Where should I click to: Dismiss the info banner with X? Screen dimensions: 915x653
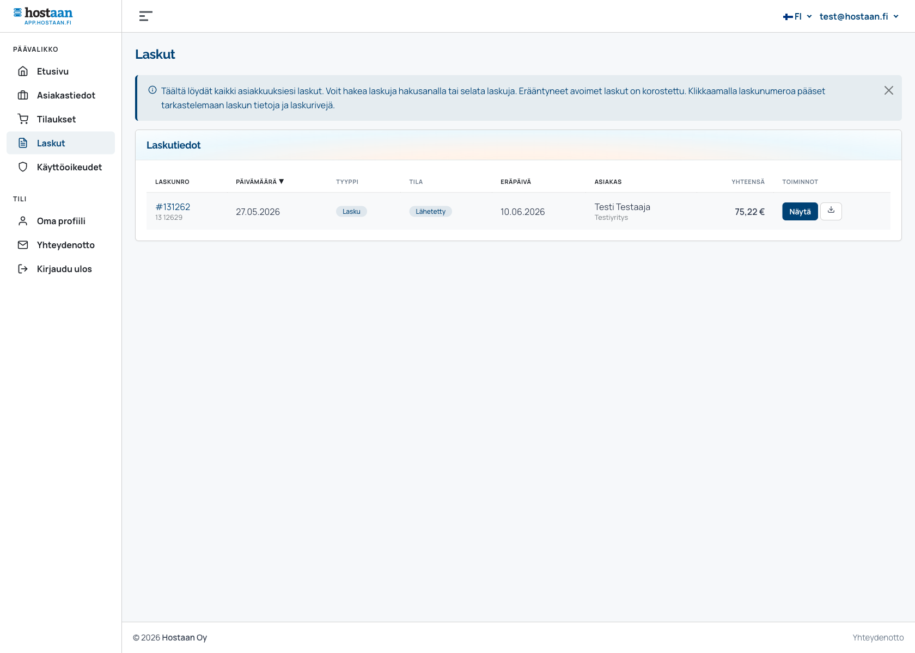(x=889, y=90)
